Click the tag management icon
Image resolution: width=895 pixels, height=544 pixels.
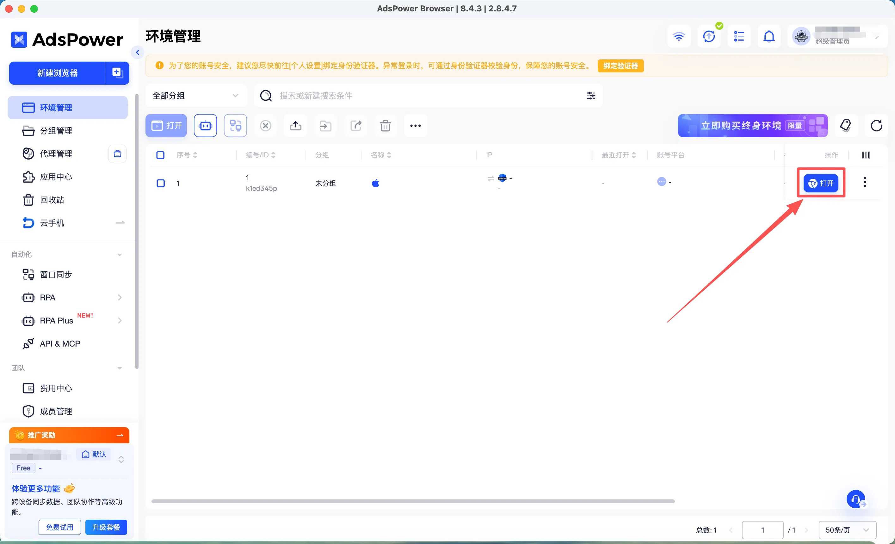click(x=846, y=125)
